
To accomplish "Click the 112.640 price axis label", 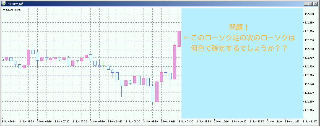I will (x=309, y=84).
